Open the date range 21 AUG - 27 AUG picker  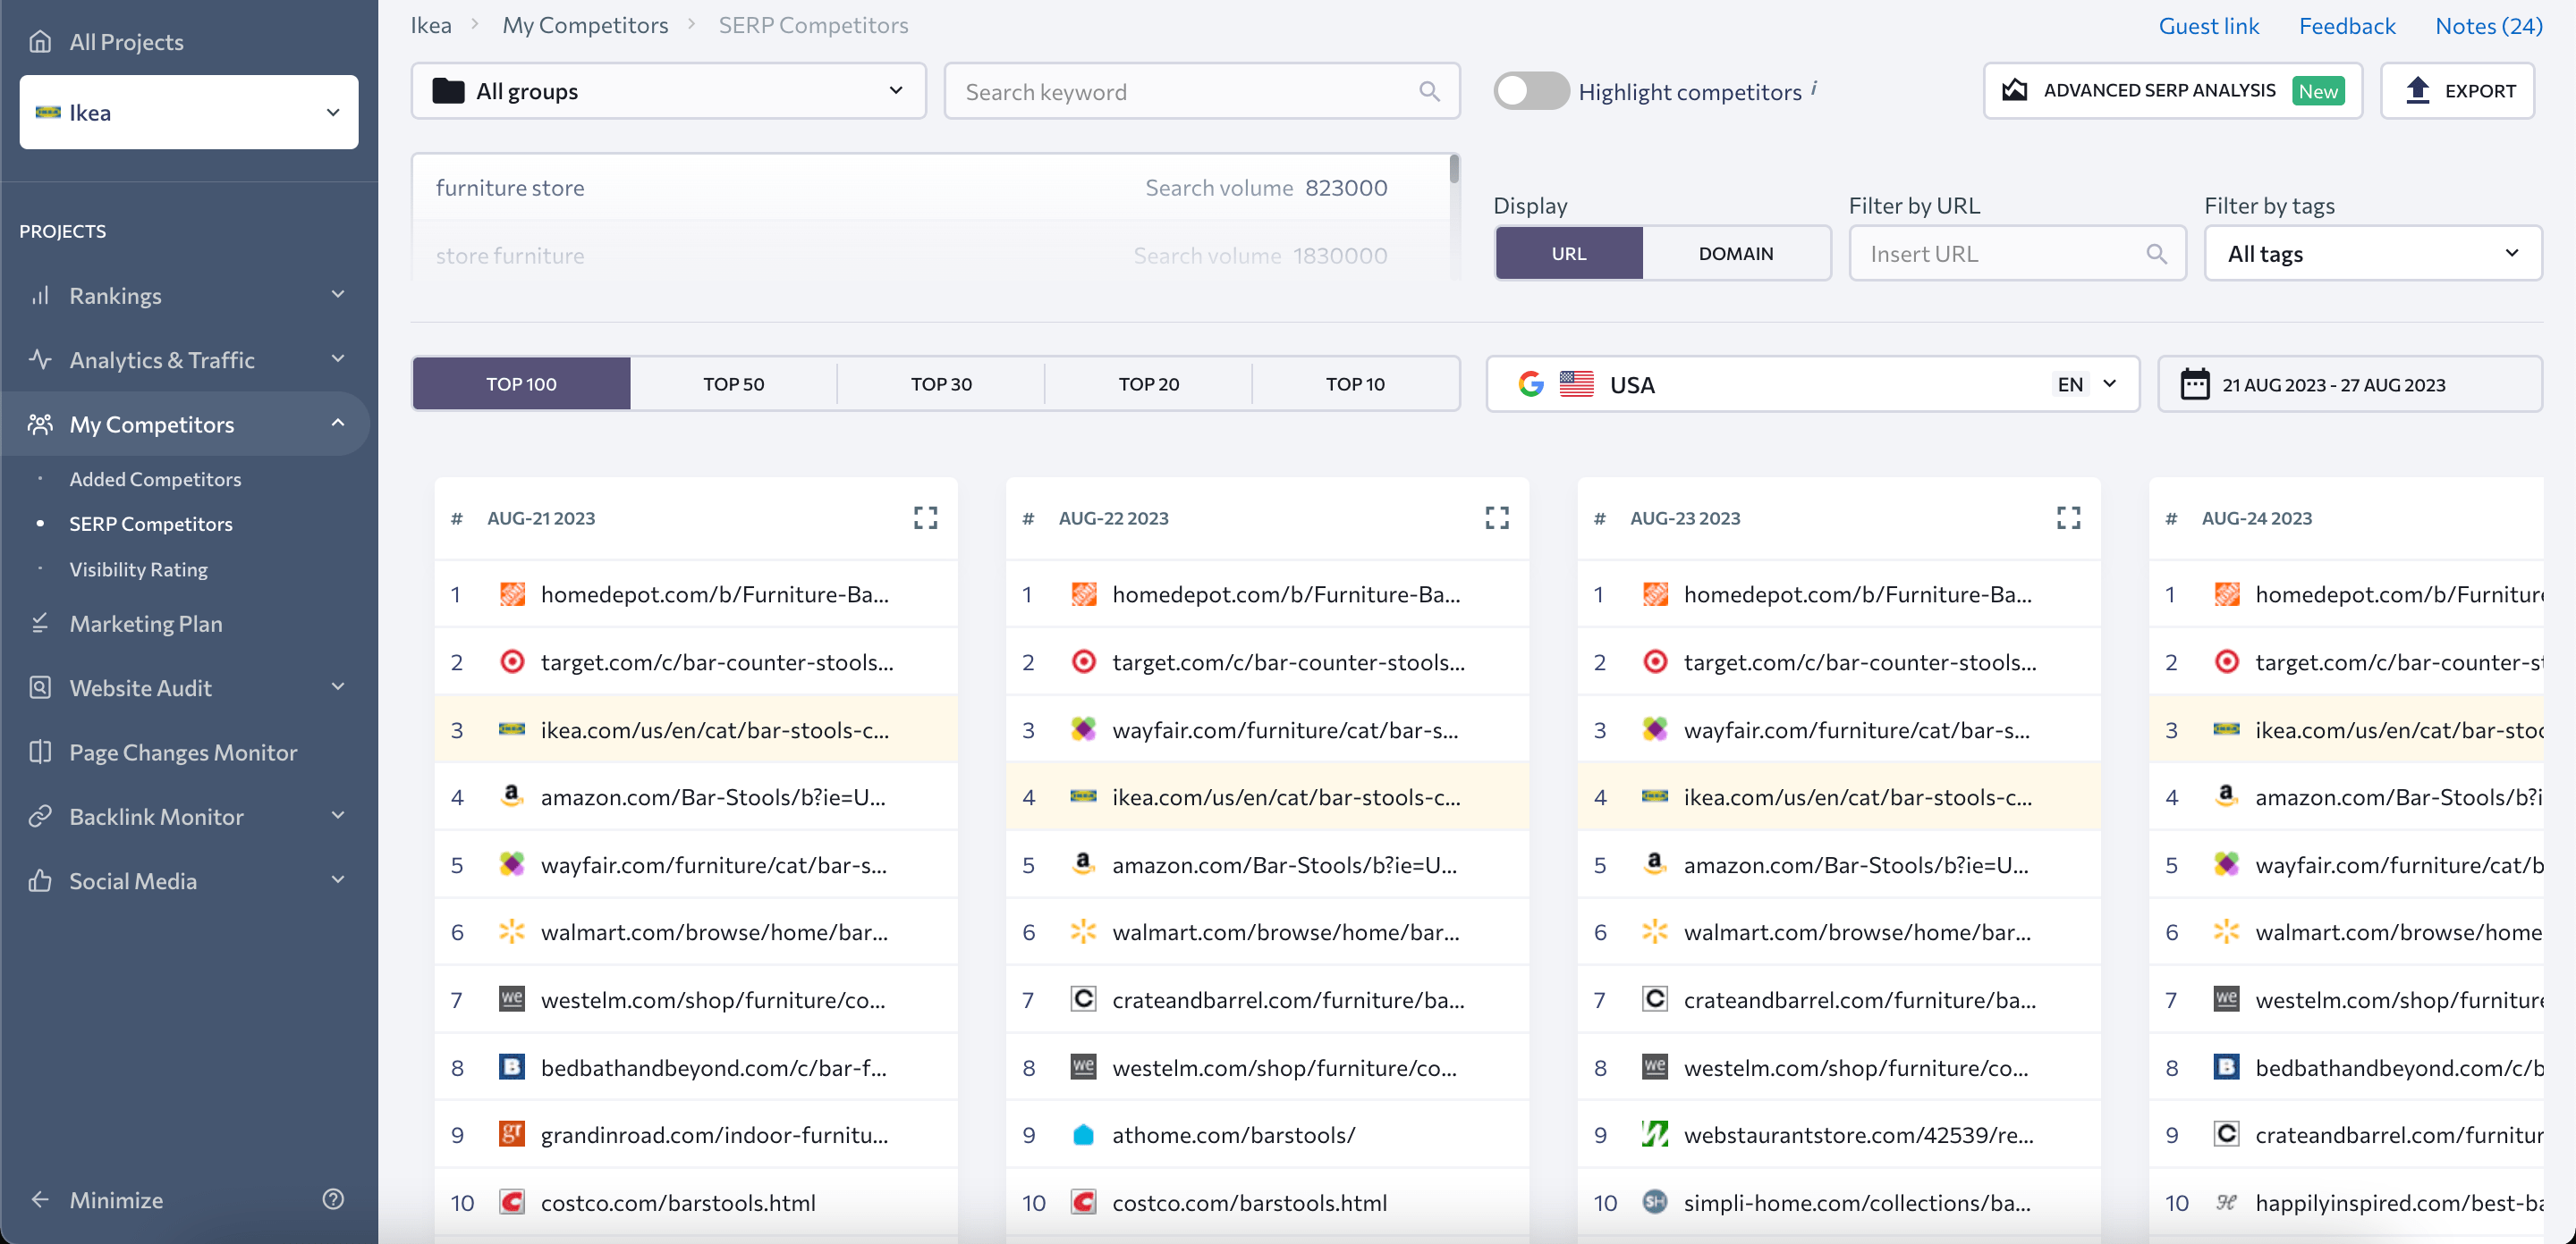click(x=2349, y=383)
